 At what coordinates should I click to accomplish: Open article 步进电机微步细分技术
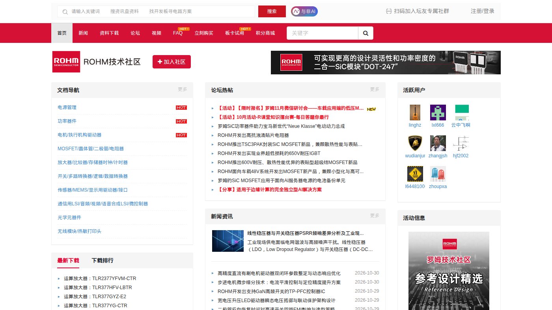279,282
